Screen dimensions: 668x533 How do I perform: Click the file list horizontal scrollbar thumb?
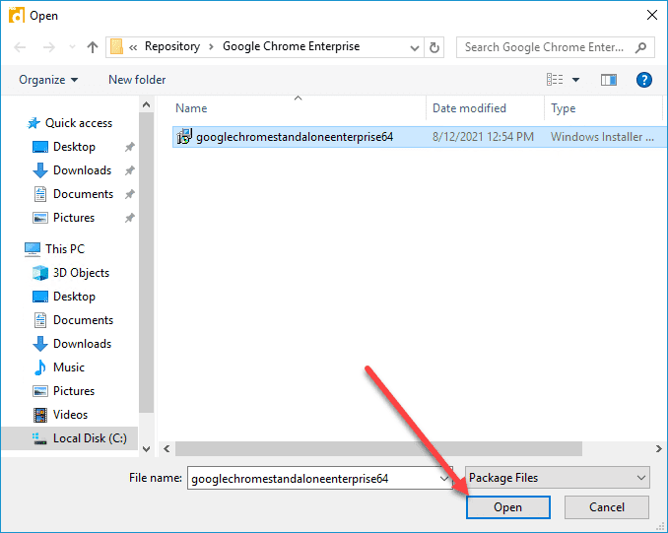[x=378, y=448]
